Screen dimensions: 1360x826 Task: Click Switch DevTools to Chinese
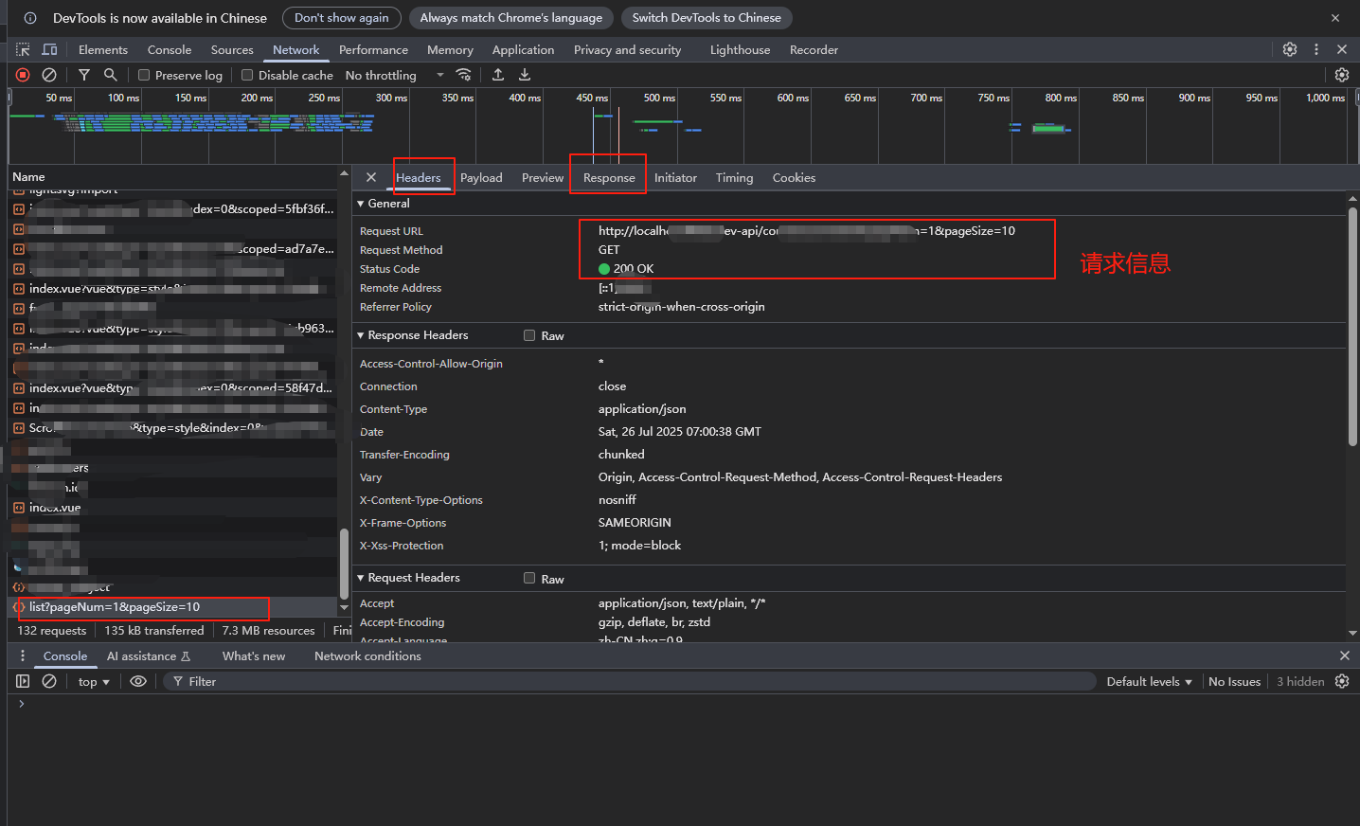(x=707, y=18)
